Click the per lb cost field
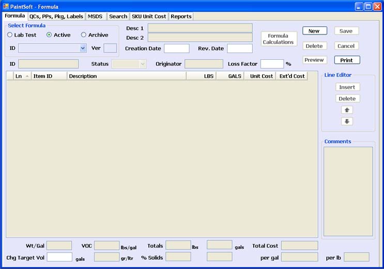384x269 pixels. pos(357,257)
